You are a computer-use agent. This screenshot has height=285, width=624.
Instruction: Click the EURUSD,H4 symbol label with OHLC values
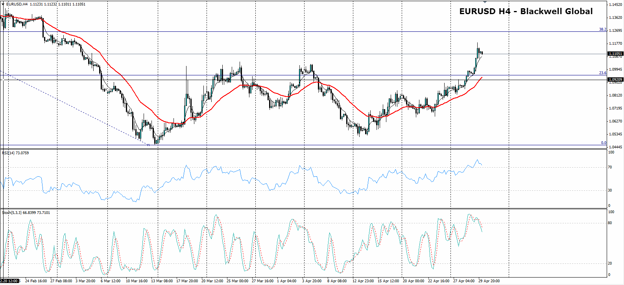(46, 4)
